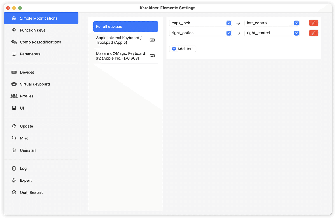Delete the right_option mapping with red trash button
This screenshot has width=336, height=219.
314,33
